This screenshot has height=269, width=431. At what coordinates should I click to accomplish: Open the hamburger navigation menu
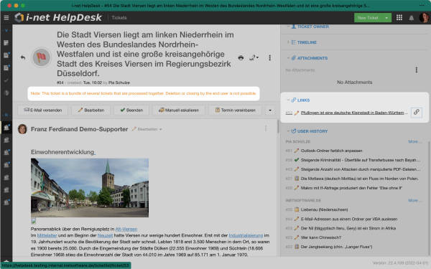pyautogui.click(x=6, y=18)
